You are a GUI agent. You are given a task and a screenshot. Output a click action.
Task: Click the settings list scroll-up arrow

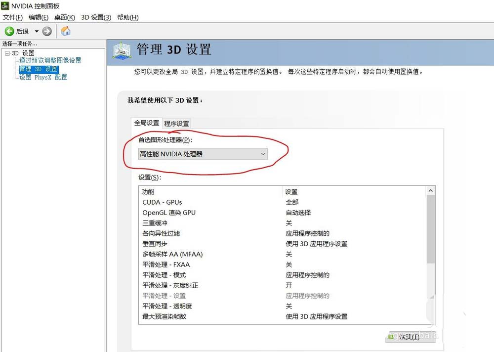pos(431,191)
